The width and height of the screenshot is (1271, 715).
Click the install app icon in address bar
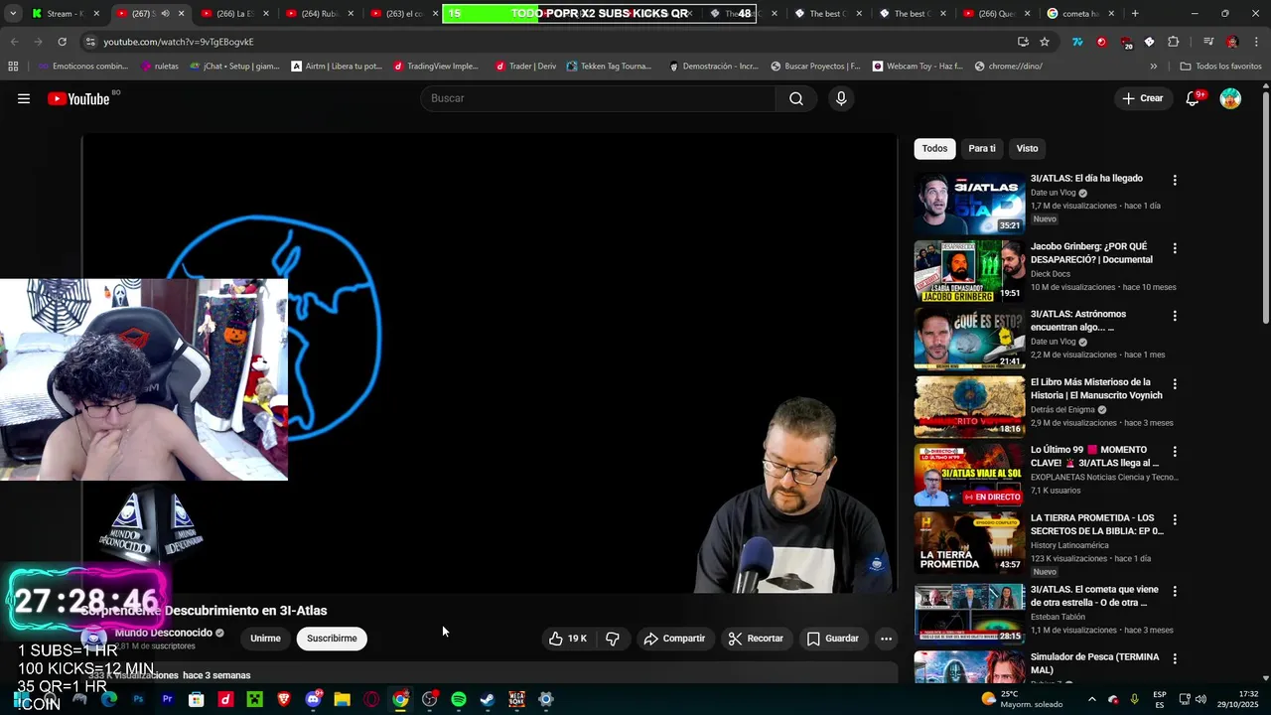[x=1023, y=42]
